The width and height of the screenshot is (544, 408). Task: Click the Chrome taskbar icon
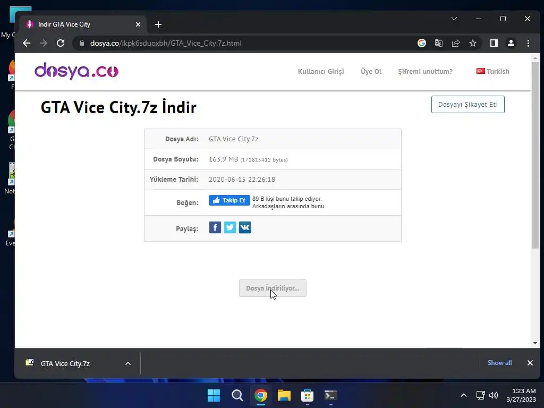pos(260,395)
